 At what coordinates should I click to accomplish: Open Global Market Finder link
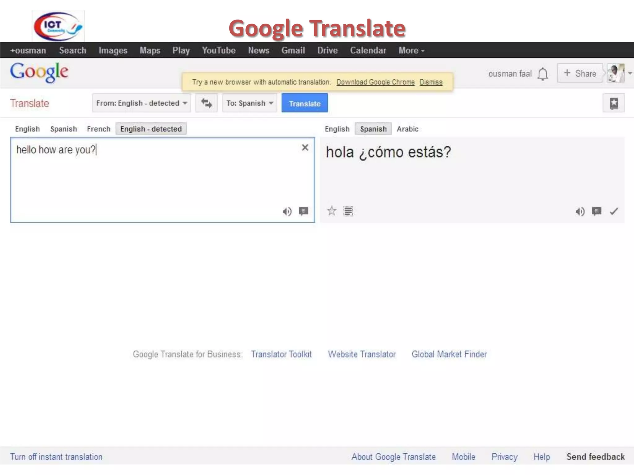449,354
